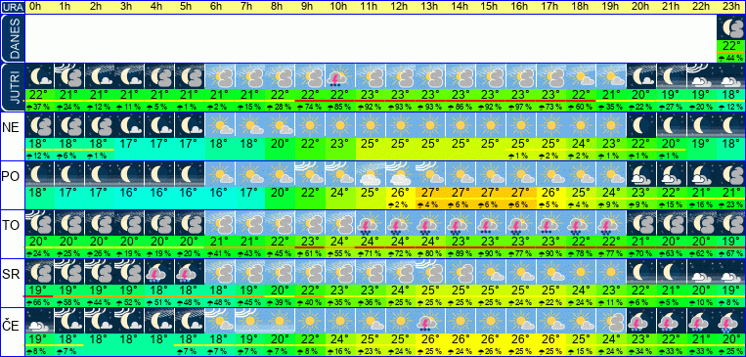Click the TO day label

coord(12,225)
